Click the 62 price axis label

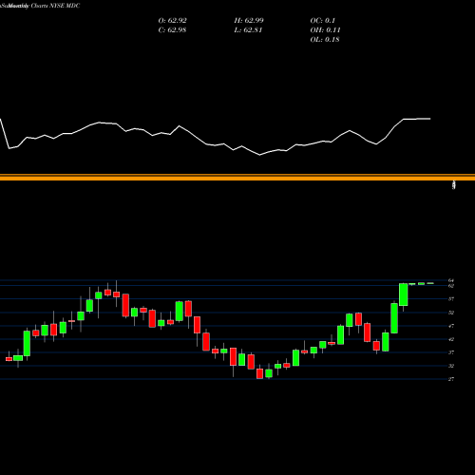[451, 286]
